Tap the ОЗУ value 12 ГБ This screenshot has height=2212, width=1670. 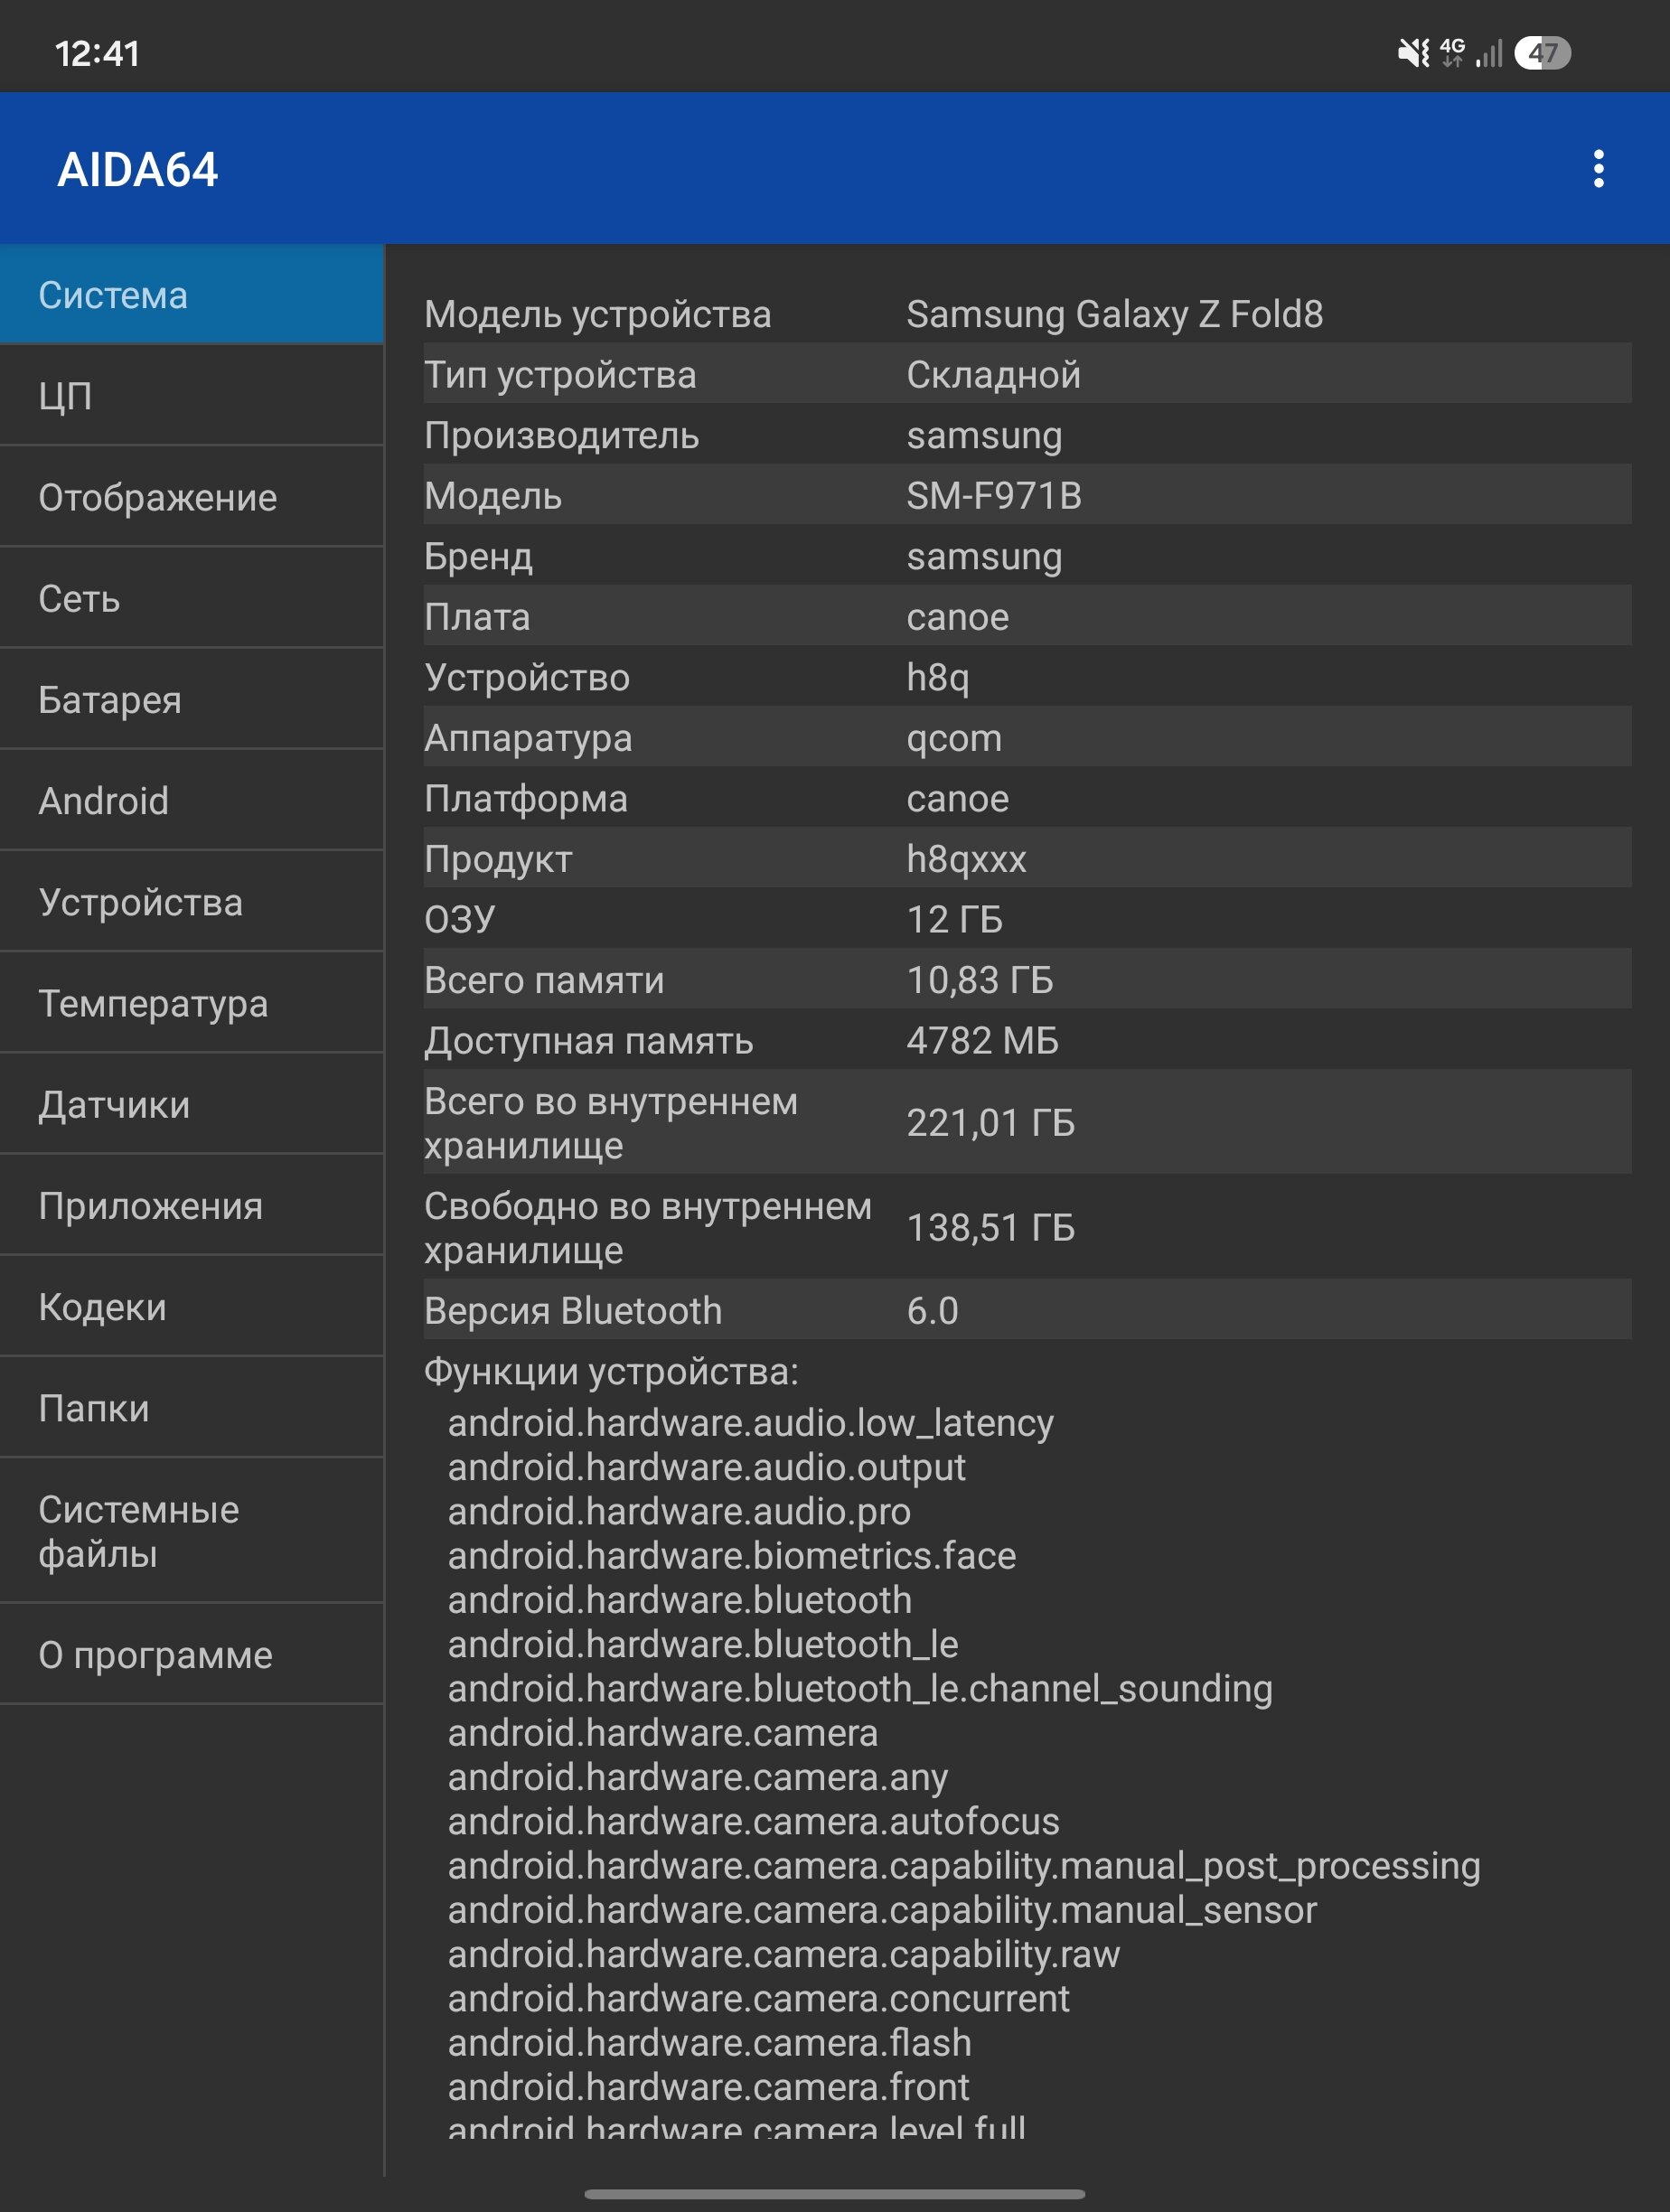tap(954, 920)
